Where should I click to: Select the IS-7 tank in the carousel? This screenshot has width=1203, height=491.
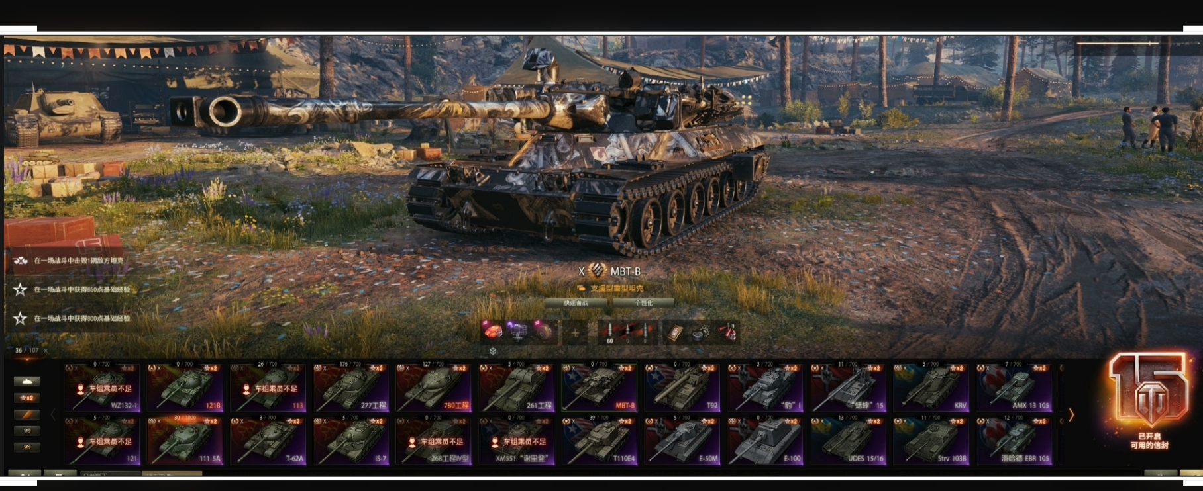[x=350, y=440]
